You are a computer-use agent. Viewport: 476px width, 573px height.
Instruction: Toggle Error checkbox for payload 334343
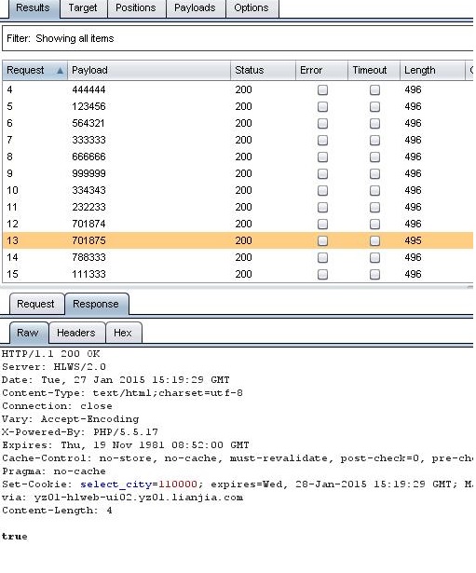tap(322, 191)
